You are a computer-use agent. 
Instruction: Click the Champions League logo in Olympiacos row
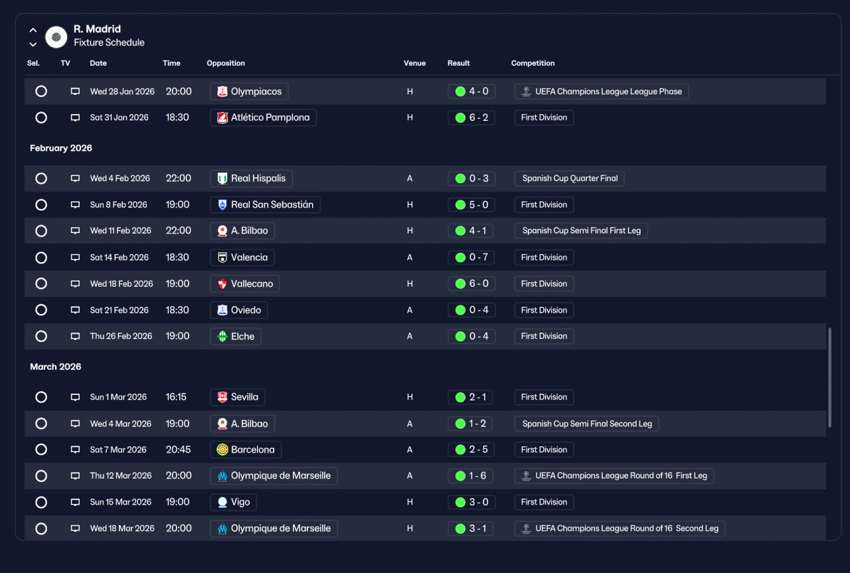[x=527, y=92]
